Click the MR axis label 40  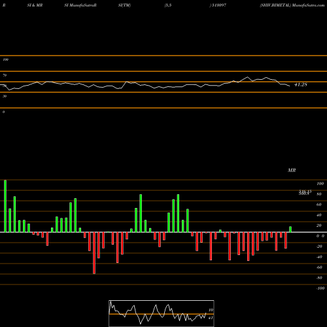click(319, 215)
